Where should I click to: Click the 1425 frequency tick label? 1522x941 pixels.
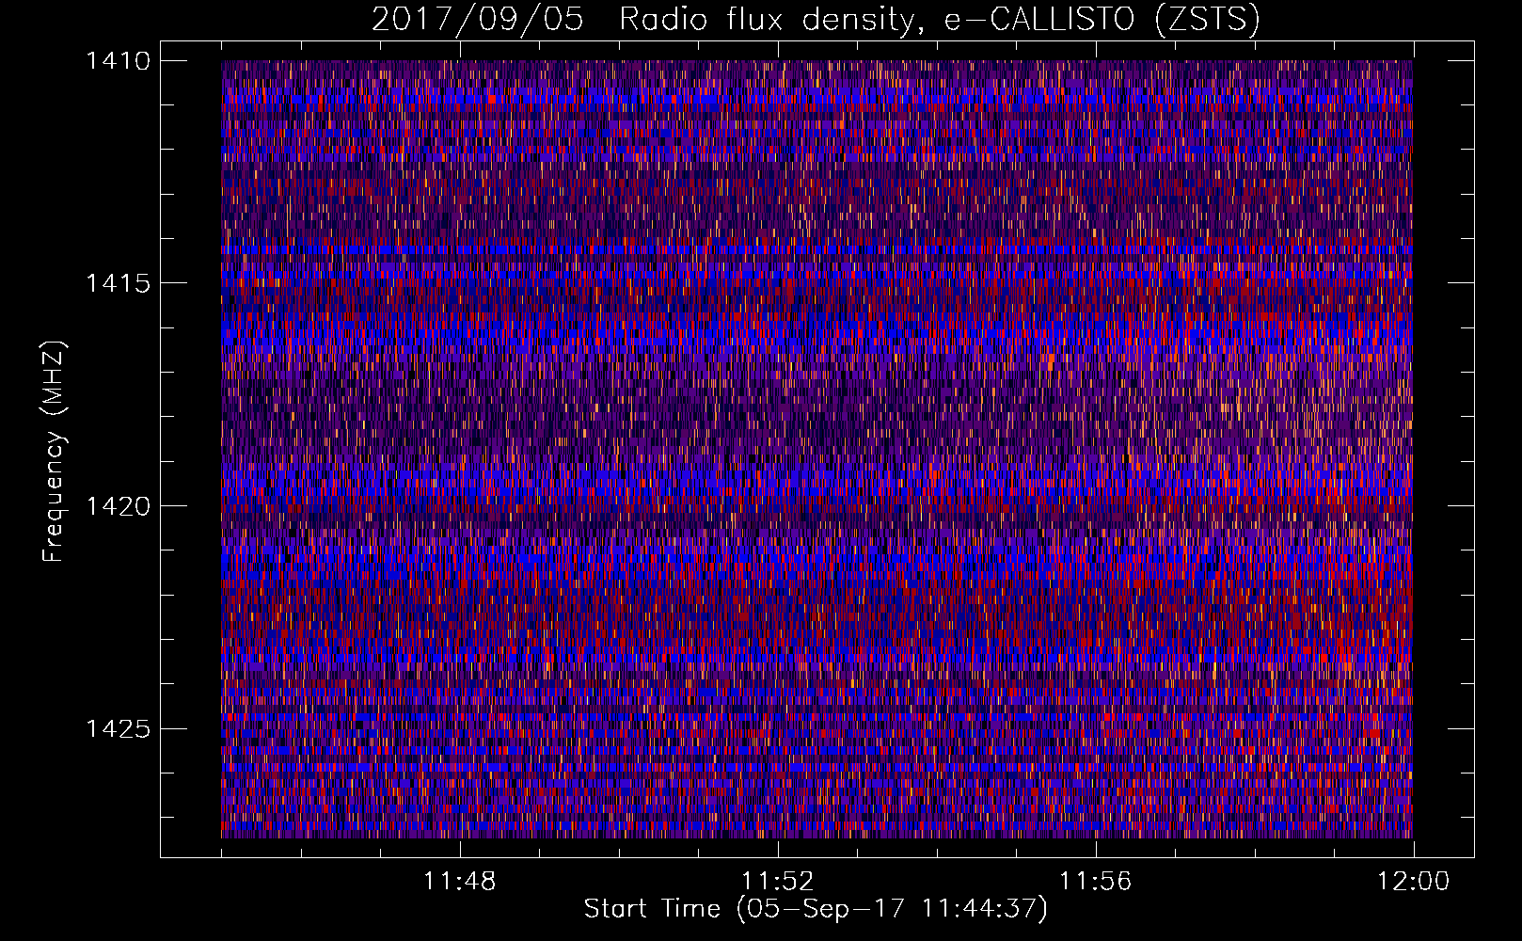[x=117, y=728]
